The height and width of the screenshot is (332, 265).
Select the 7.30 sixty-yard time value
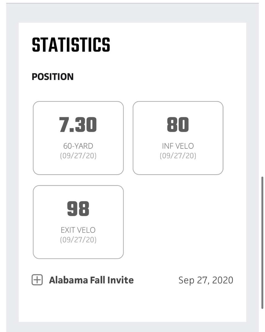click(x=78, y=125)
